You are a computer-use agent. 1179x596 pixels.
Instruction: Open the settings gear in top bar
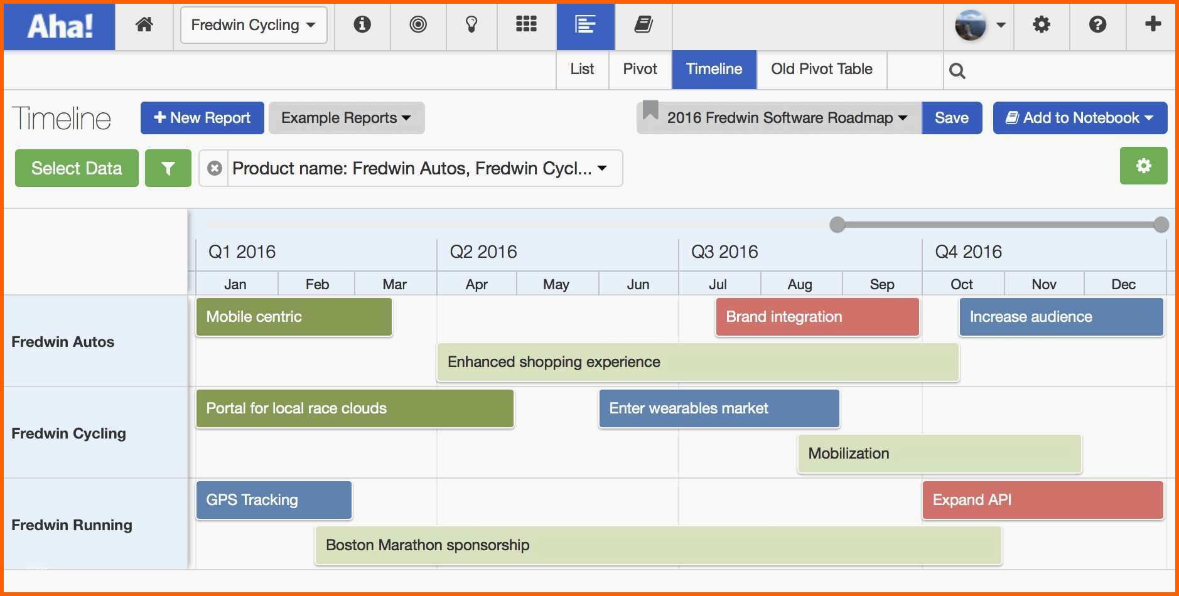[x=1042, y=24]
